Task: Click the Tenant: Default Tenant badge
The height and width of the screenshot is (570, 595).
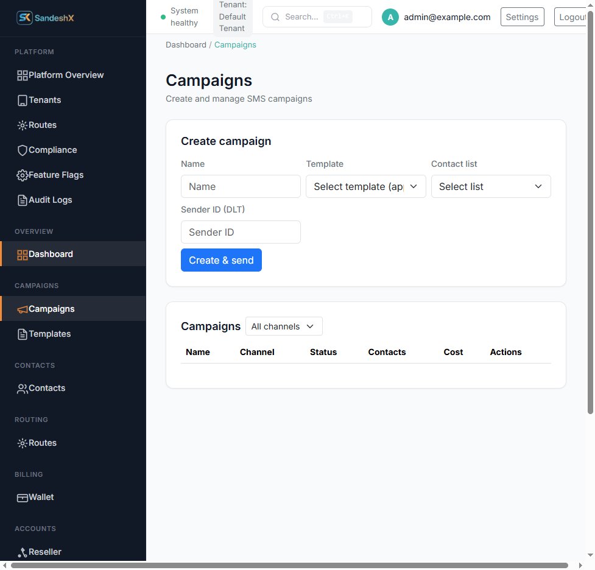Action: [233, 16]
